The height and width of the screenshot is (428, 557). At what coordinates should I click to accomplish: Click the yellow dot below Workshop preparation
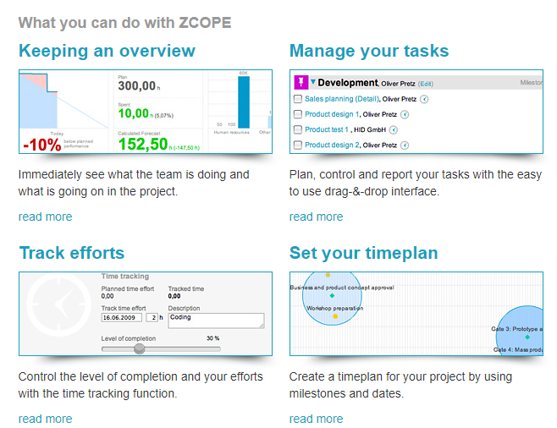[x=335, y=316]
